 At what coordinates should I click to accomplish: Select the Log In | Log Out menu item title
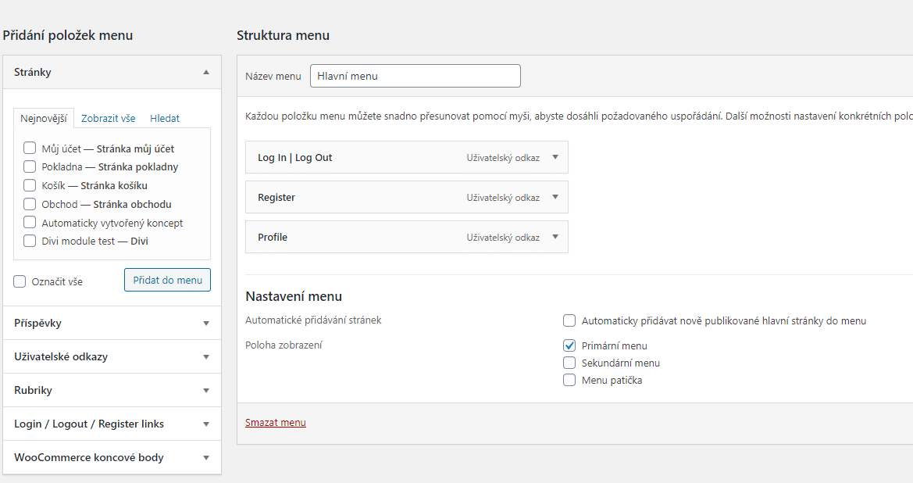[x=294, y=157]
